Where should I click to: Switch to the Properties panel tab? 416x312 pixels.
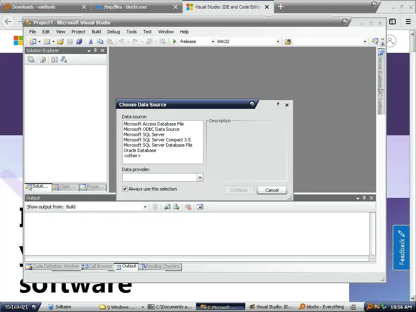(92, 187)
